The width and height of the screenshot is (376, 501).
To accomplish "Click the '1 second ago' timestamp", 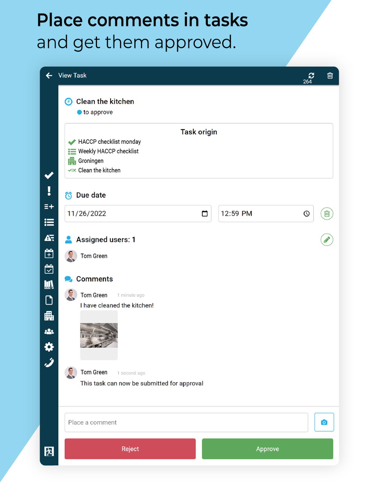I will (131, 373).
